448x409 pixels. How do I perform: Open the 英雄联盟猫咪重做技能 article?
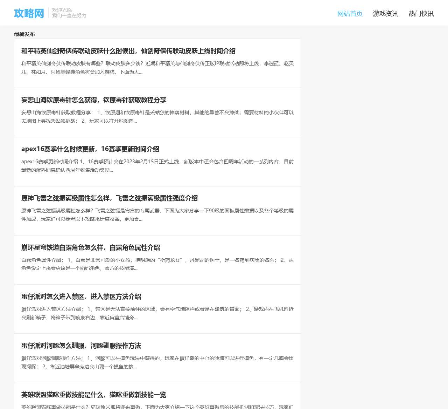pyautogui.click(x=94, y=395)
